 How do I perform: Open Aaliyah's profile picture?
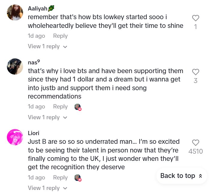pos(15,13)
